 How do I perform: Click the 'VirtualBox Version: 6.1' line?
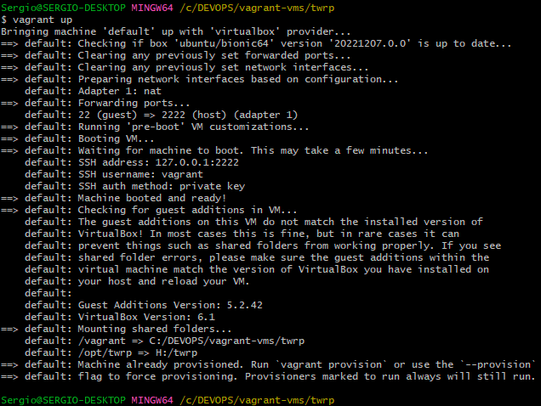click(146, 317)
